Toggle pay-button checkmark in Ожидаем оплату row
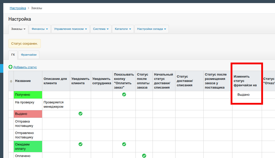This screenshot has width=275, height=158. point(124,144)
